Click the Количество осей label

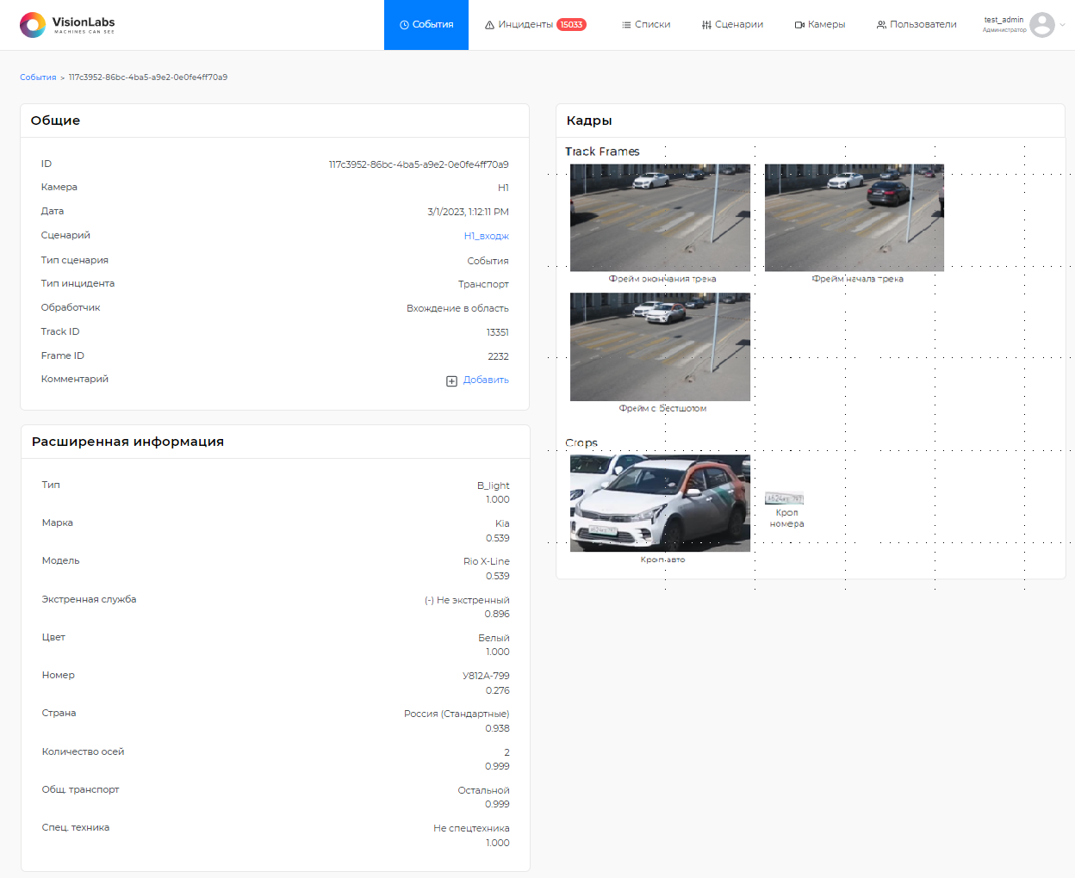click(83, 751)
